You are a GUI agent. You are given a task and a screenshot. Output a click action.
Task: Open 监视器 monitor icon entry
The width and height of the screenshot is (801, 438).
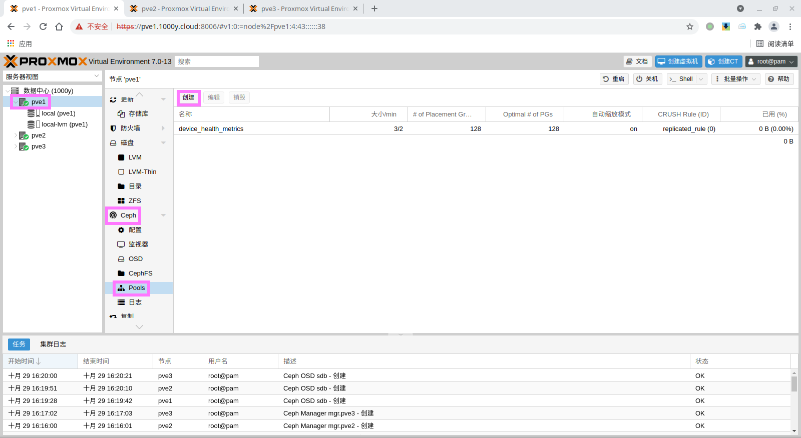(121, 244)
